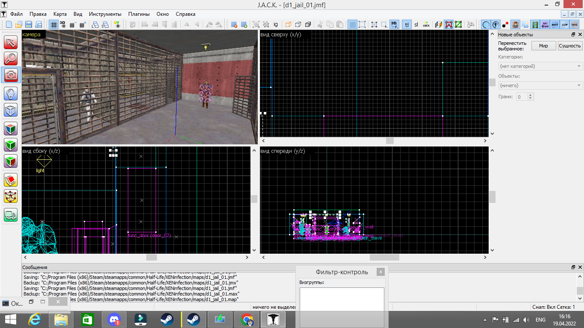Image resolution: width=584 pixels, height=328 pixels.
Task: Click the Сущность button
Action: coord(570,46)
